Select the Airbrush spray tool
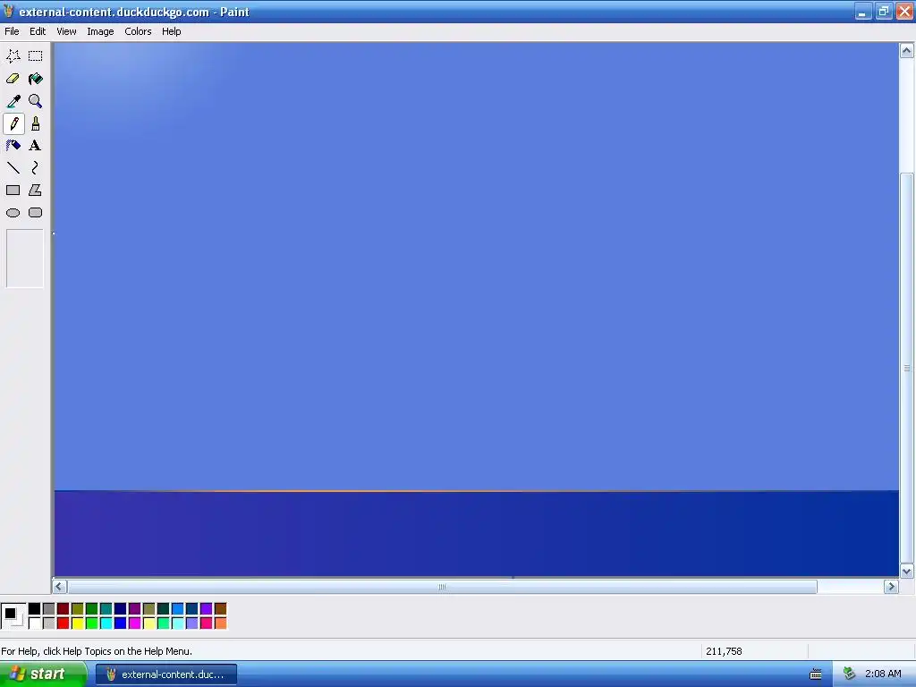The height and width of the screenshot is (687, 916). tap(13, 146)
